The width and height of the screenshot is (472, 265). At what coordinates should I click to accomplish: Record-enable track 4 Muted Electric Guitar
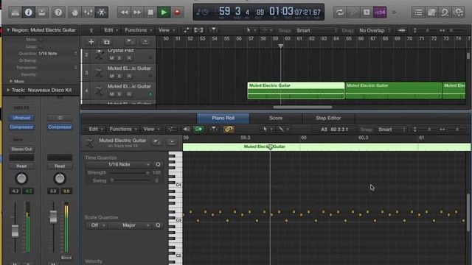[x=129, y=94]
